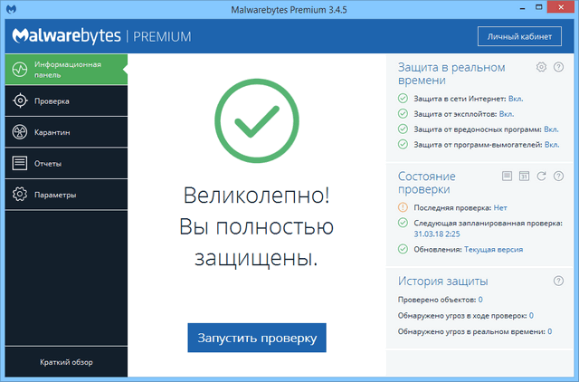
Task: Click the Защита в реальном времени heading
Action: [451, 73]
